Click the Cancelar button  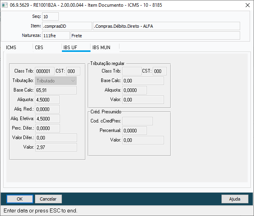pyautogui.click(x=48, y=199)
